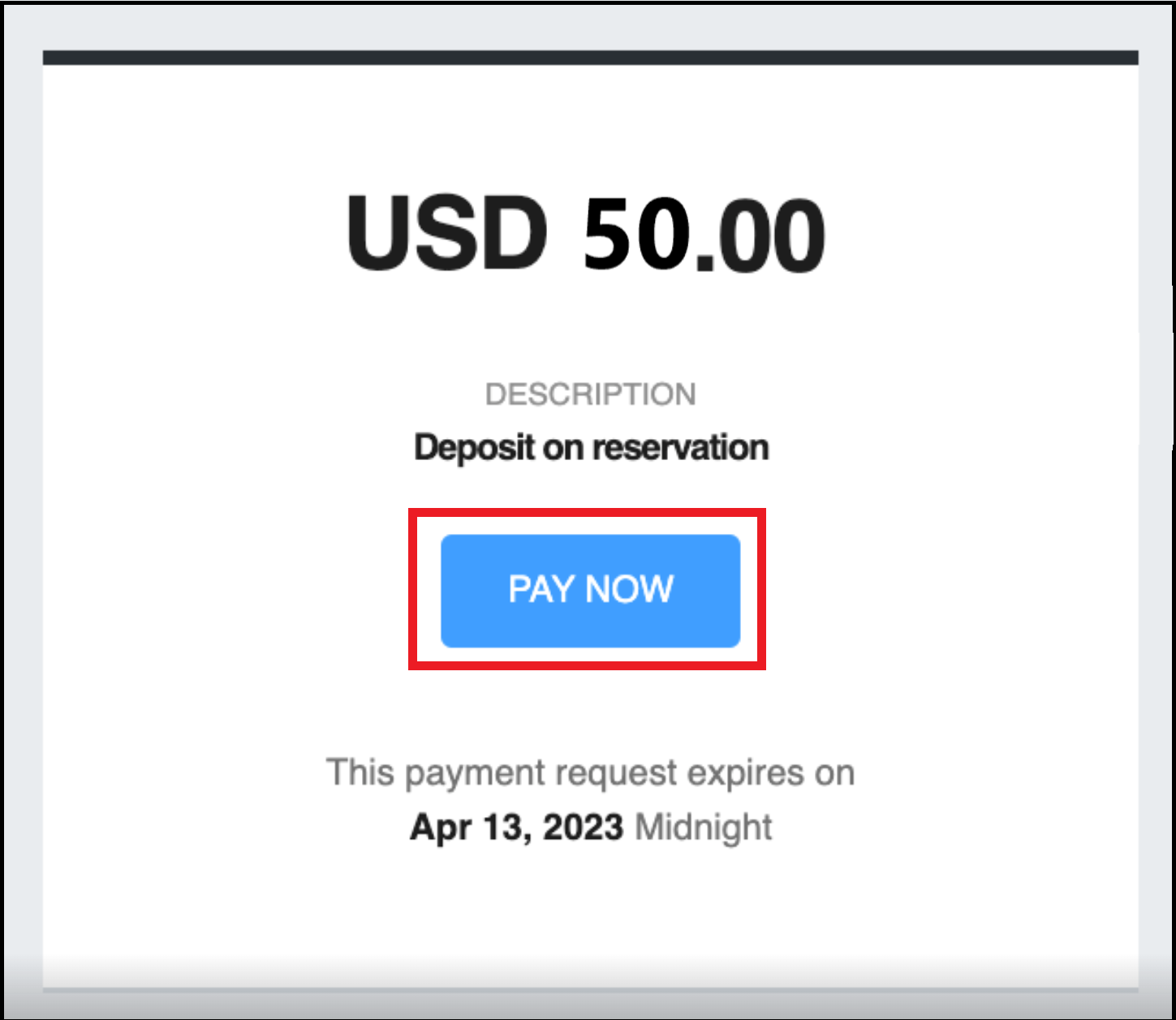1176x1020 pixels.
Task: Click the Apr 13, 2023 expiry date
Action: (516, 827)
